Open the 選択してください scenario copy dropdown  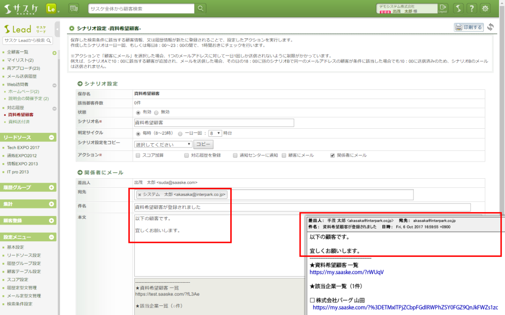coord(163,144)
